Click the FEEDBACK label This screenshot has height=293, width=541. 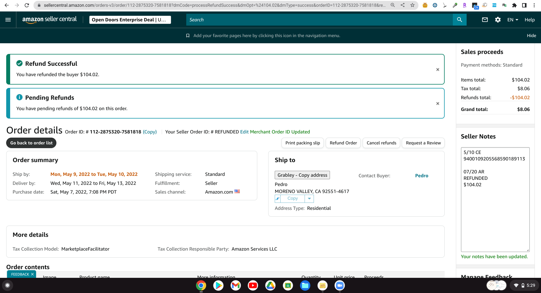pyautogui.click(x=20, y=274)
